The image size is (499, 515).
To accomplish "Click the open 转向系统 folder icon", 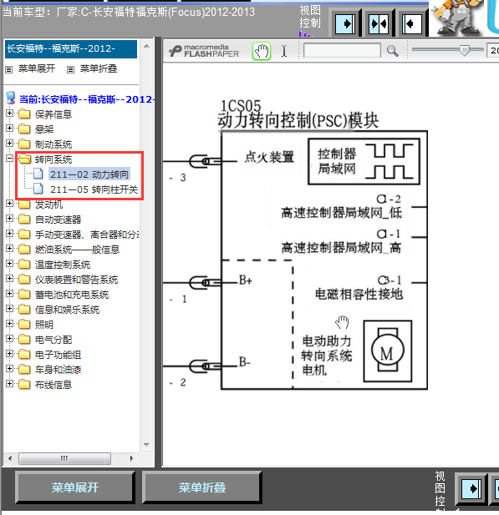I will pos(25,159).
